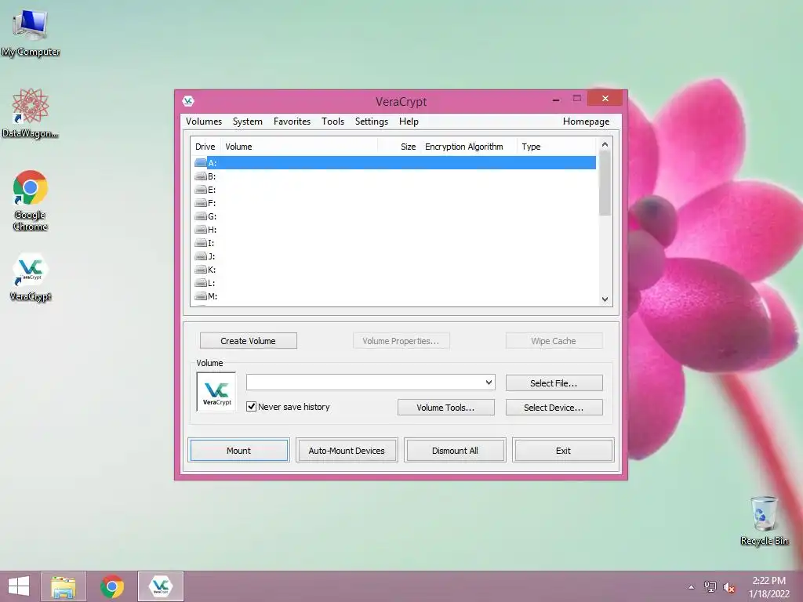803x602 pixels.
Task: Click the Dismount All button
Action: click(455, 451)
